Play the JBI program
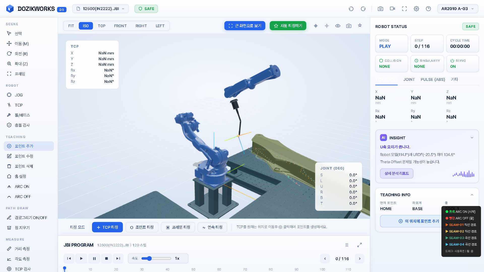Screen dimensions: 484x272 81,259
